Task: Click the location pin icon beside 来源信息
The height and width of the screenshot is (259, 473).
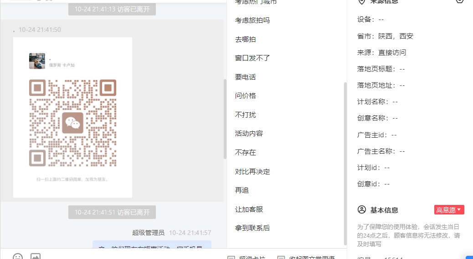Action: point(361,2)
